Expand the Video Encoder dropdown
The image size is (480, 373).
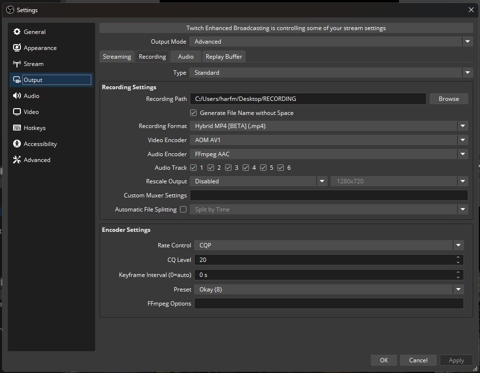328,140
